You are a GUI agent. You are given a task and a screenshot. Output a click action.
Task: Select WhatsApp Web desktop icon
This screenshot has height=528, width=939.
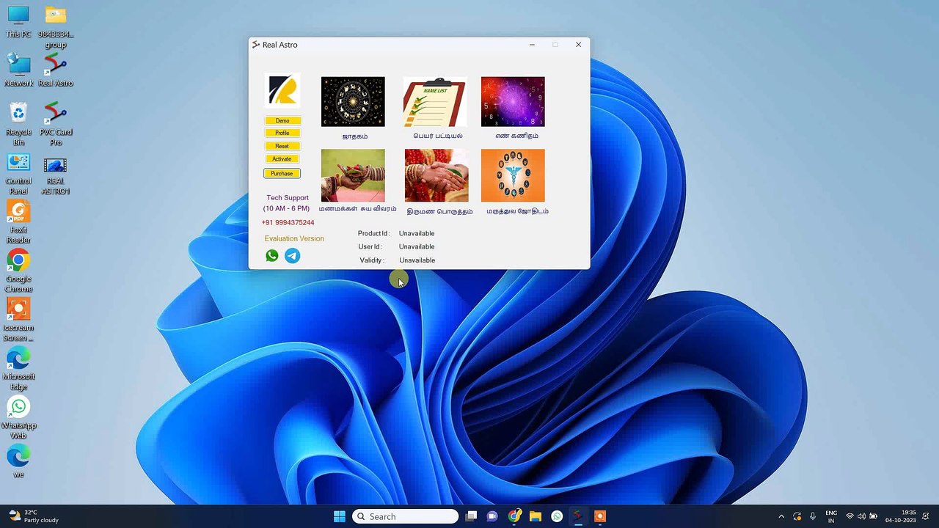18,418
